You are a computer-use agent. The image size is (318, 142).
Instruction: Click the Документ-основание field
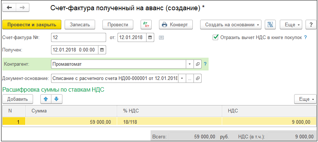click(115, 78)
